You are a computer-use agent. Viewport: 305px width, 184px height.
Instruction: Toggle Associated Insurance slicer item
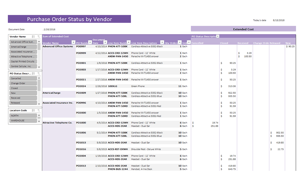(23, 52)
